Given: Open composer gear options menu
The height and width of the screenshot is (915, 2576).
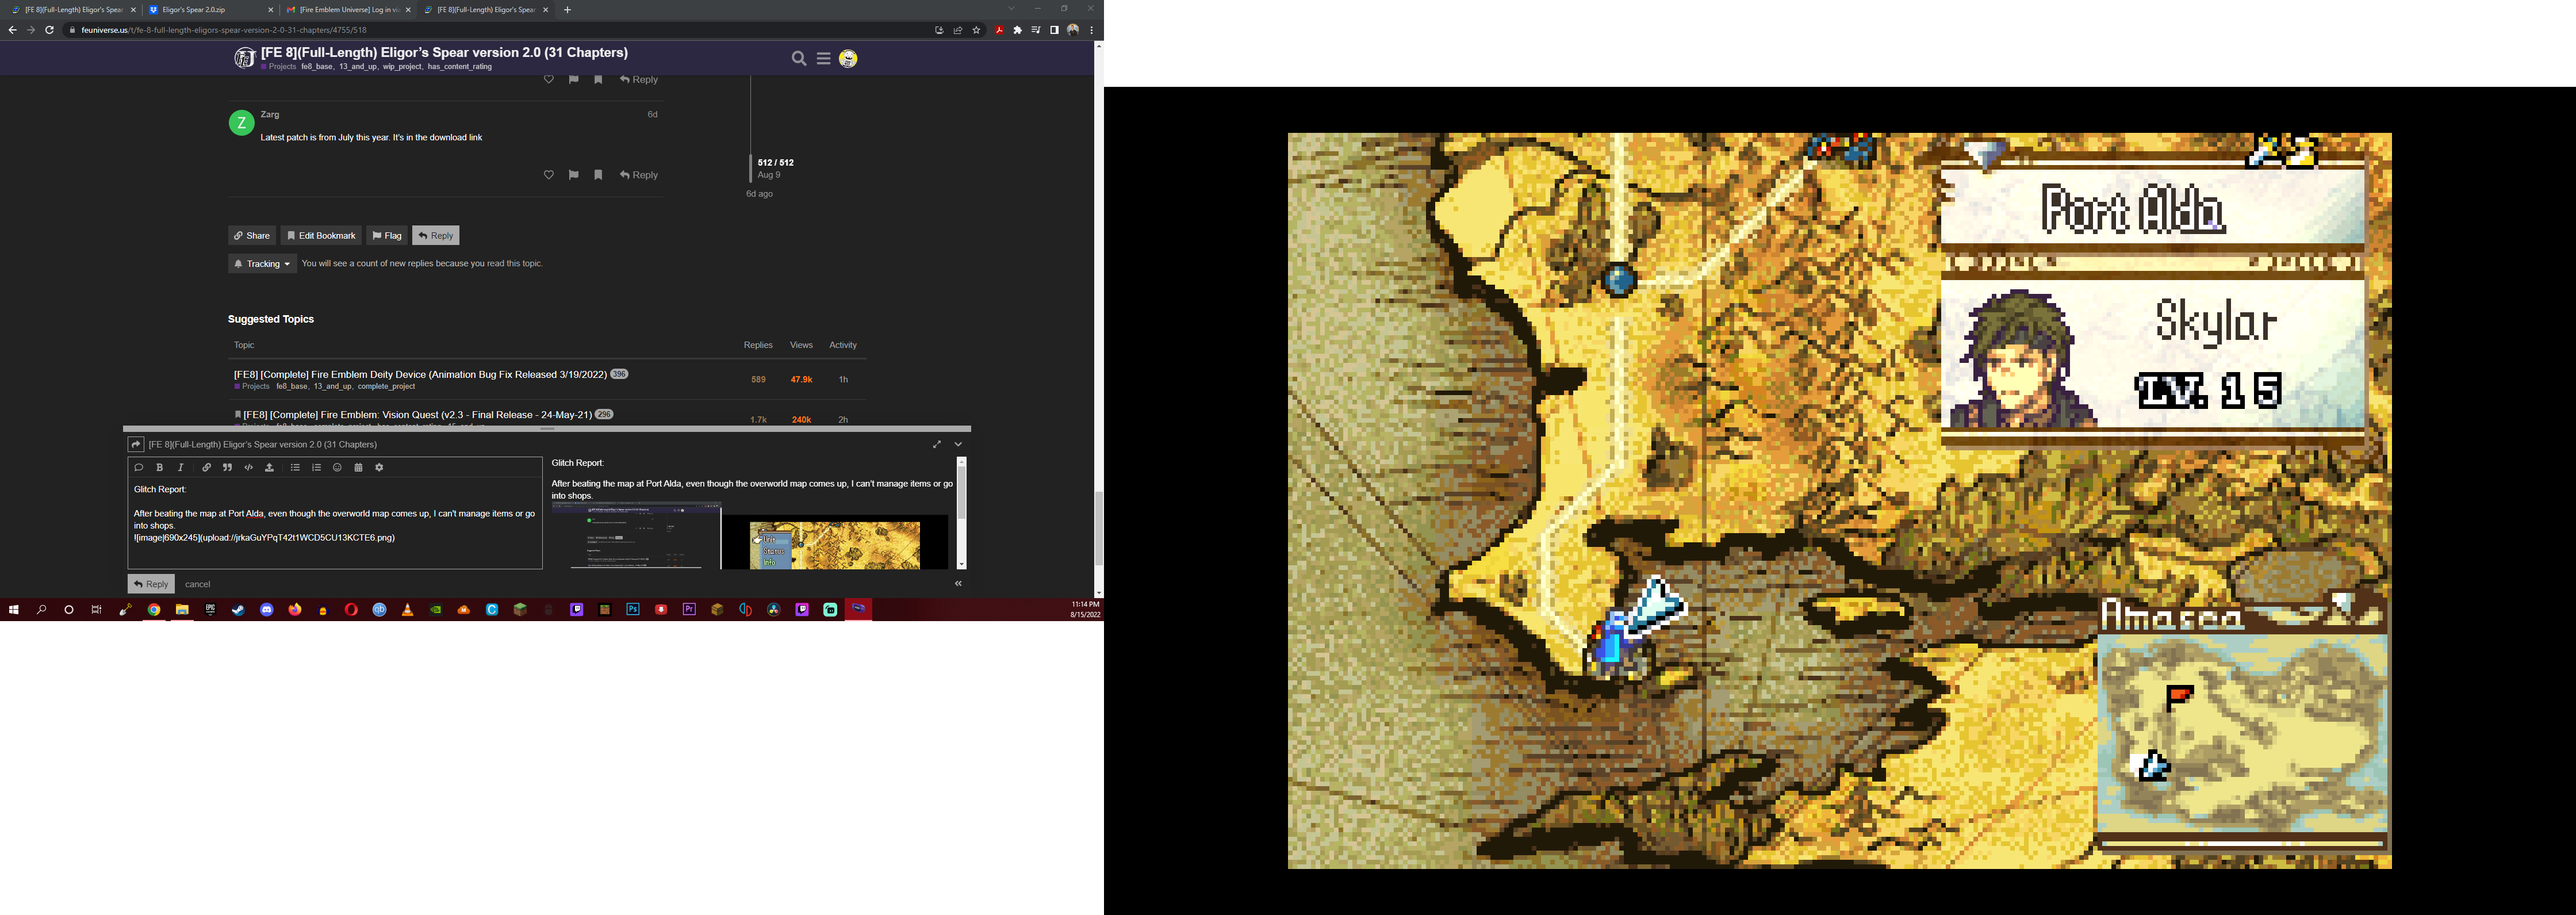Looking at the screenshot, I should click(379, 468).
